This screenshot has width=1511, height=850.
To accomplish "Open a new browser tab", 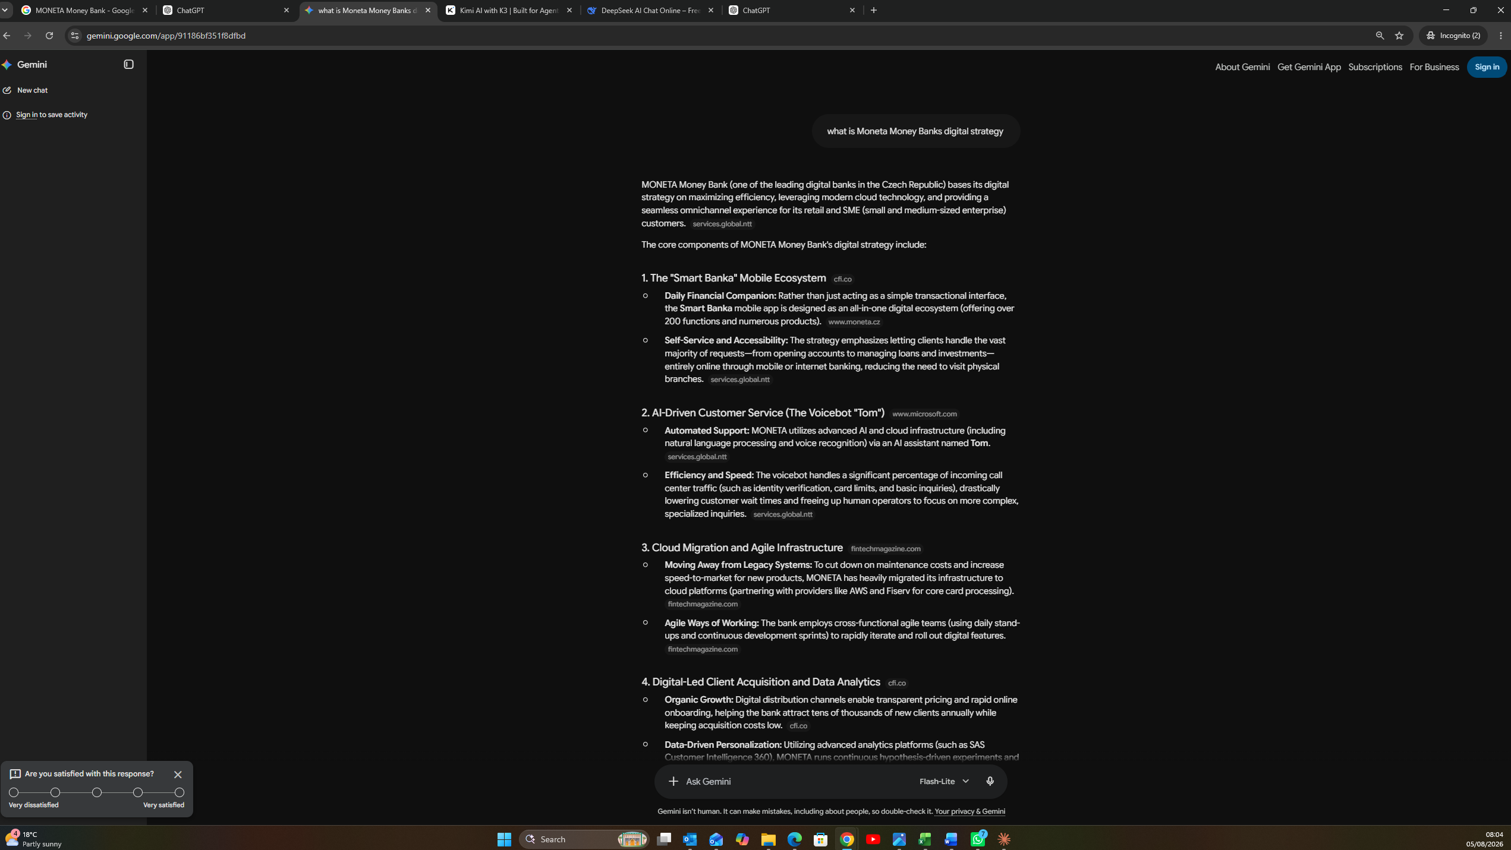I will [873, 11].
